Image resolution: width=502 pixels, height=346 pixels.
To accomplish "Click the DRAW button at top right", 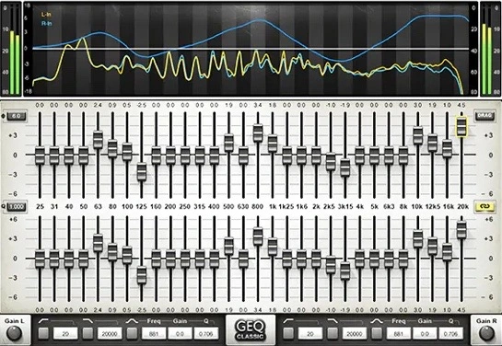I will point(484,116).
